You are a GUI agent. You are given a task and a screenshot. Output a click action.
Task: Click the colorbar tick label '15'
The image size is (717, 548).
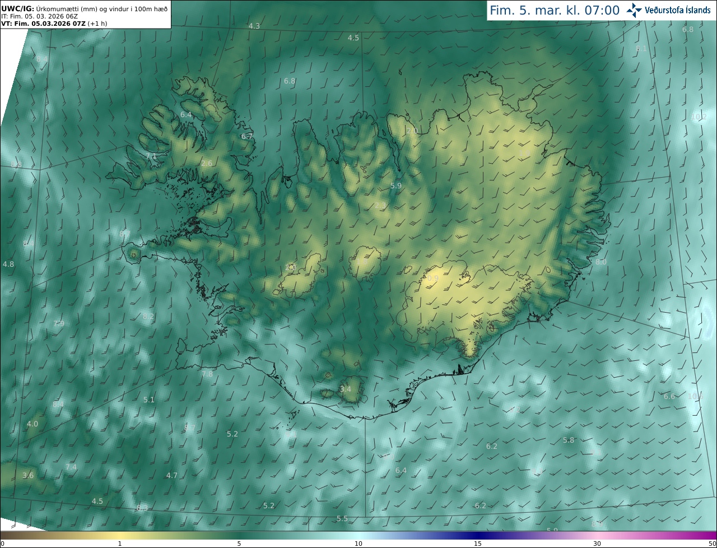[x=478, y=544]
